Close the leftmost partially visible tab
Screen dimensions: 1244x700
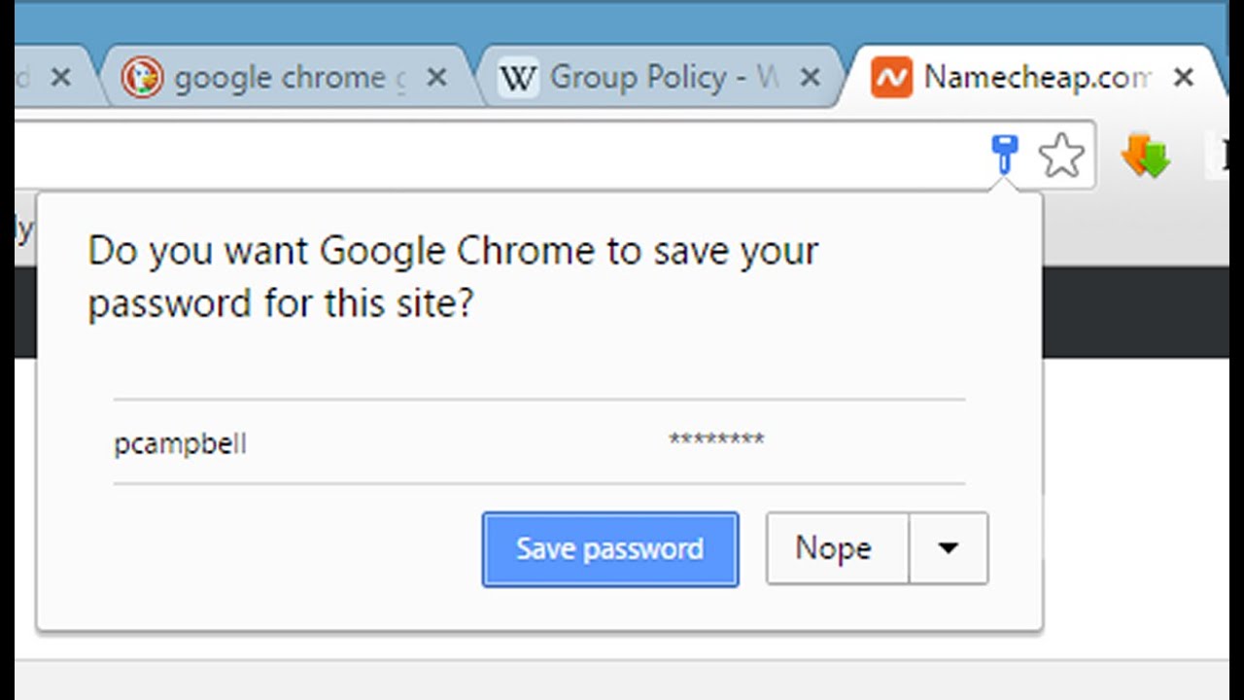(x=60, y=78)
